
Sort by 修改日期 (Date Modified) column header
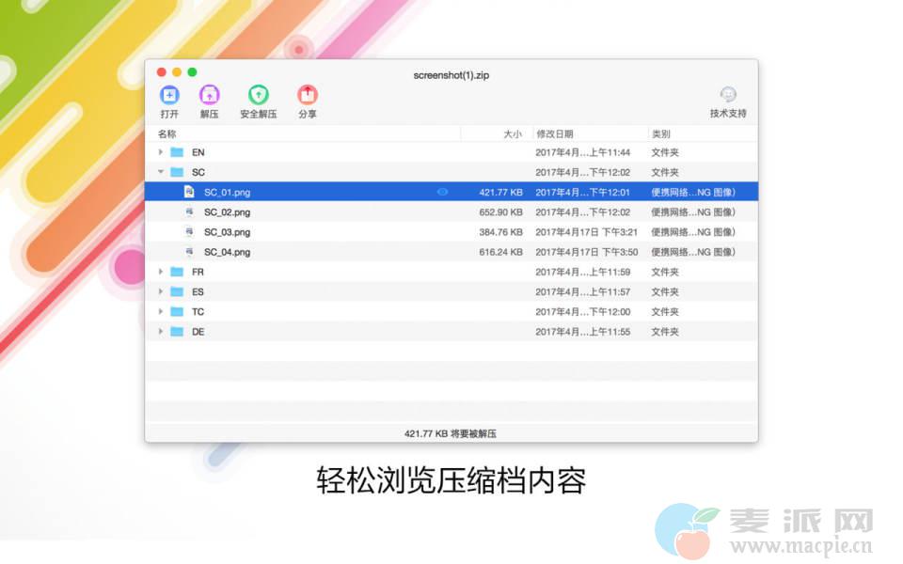pyautogui.click(x=555, y=134)
